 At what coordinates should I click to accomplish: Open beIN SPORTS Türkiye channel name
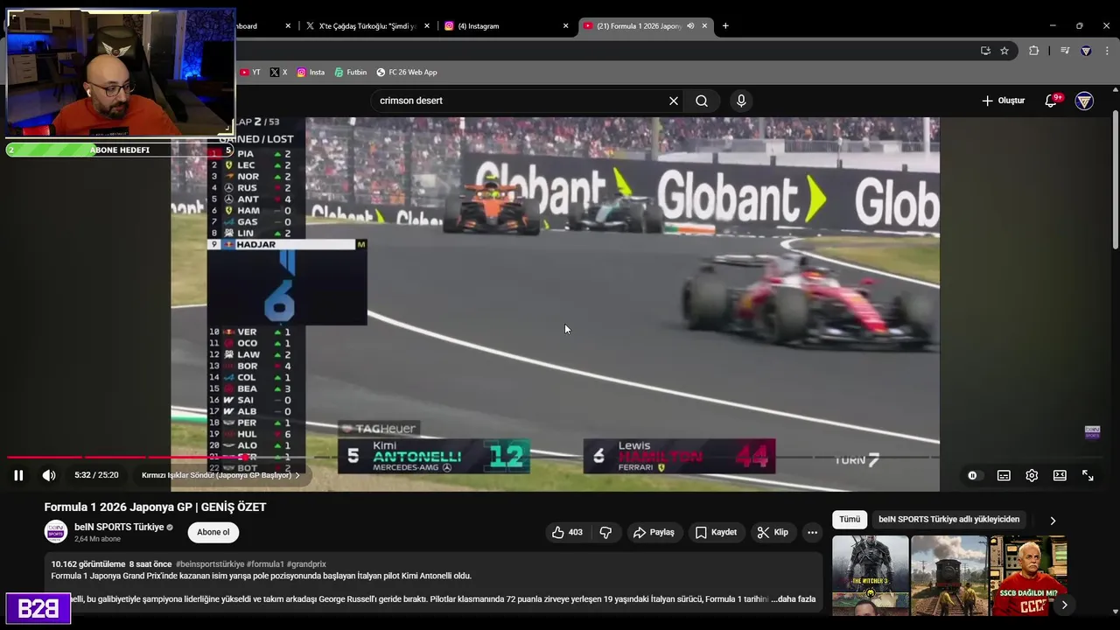119,527
